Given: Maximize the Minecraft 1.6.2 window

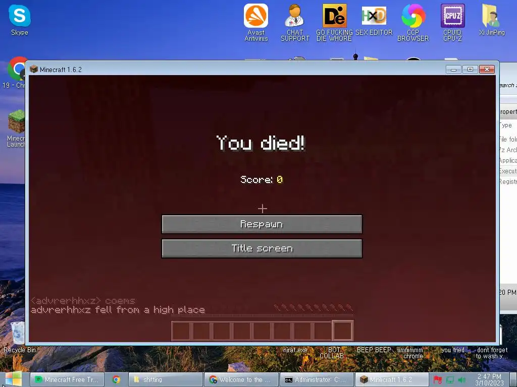Looking at the screenshot, I should tap(470, 69).
